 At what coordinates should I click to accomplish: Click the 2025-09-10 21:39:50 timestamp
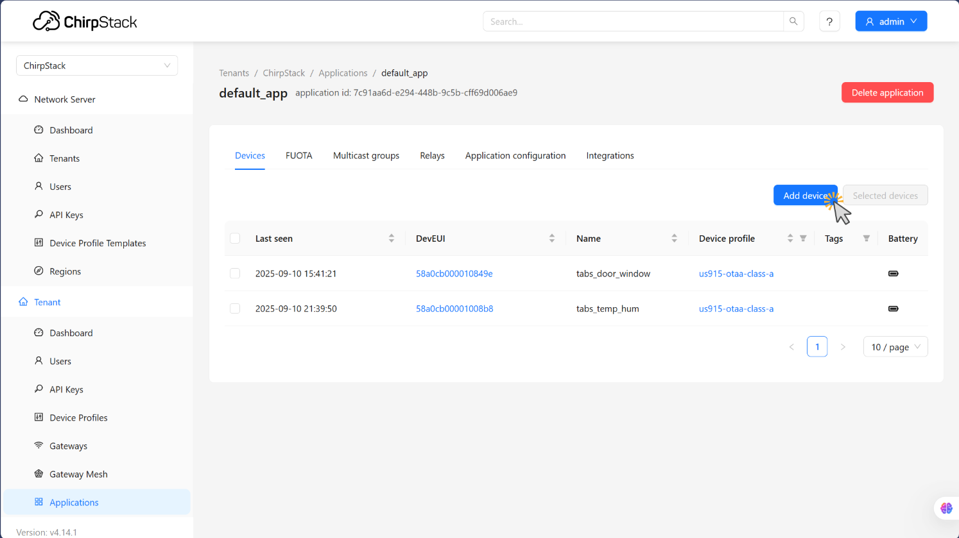[296, 308]
